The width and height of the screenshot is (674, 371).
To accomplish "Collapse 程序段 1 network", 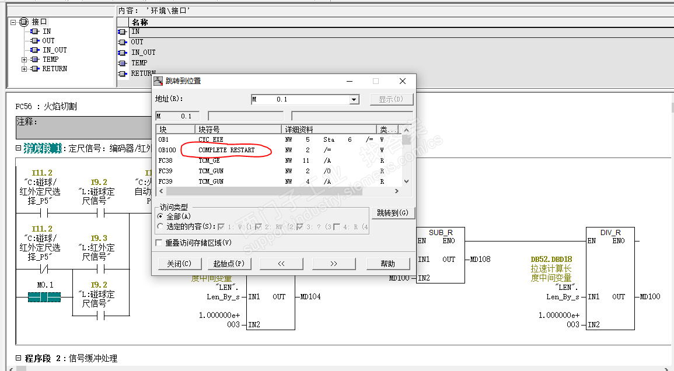I will (19, 148).
